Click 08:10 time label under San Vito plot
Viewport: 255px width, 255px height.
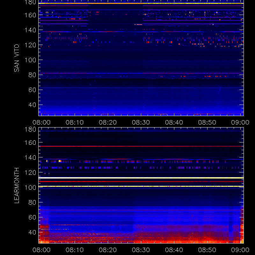point(75,122)
